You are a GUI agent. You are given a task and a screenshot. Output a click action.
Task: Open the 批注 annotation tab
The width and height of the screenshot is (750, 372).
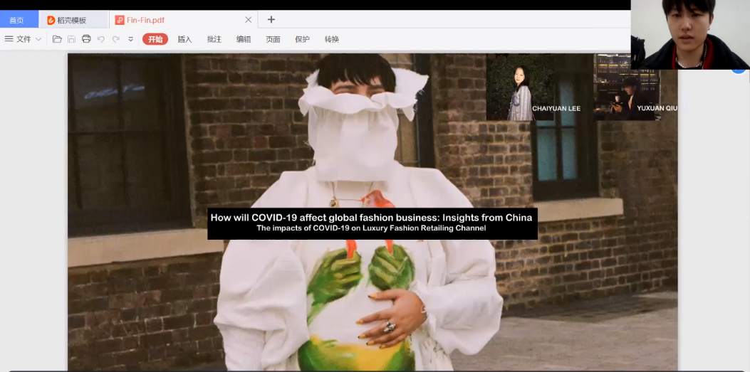tap(214, 39)
